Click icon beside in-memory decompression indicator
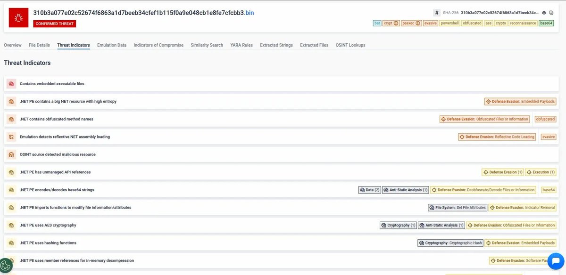The height and width of the screenshot is (275, 566). pos(11,260)
